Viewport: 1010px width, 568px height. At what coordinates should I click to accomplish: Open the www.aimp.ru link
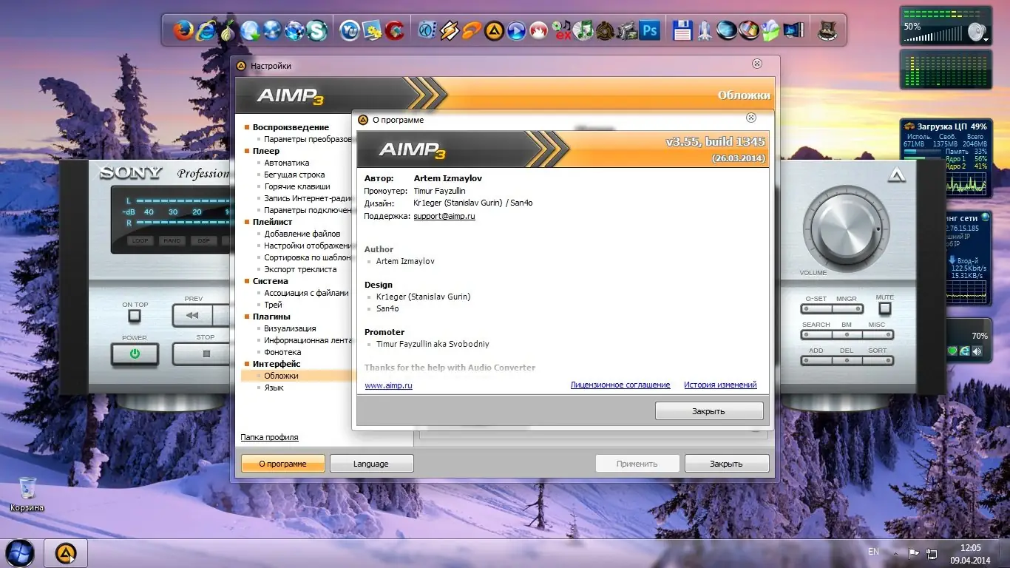[x=389, y=385]
